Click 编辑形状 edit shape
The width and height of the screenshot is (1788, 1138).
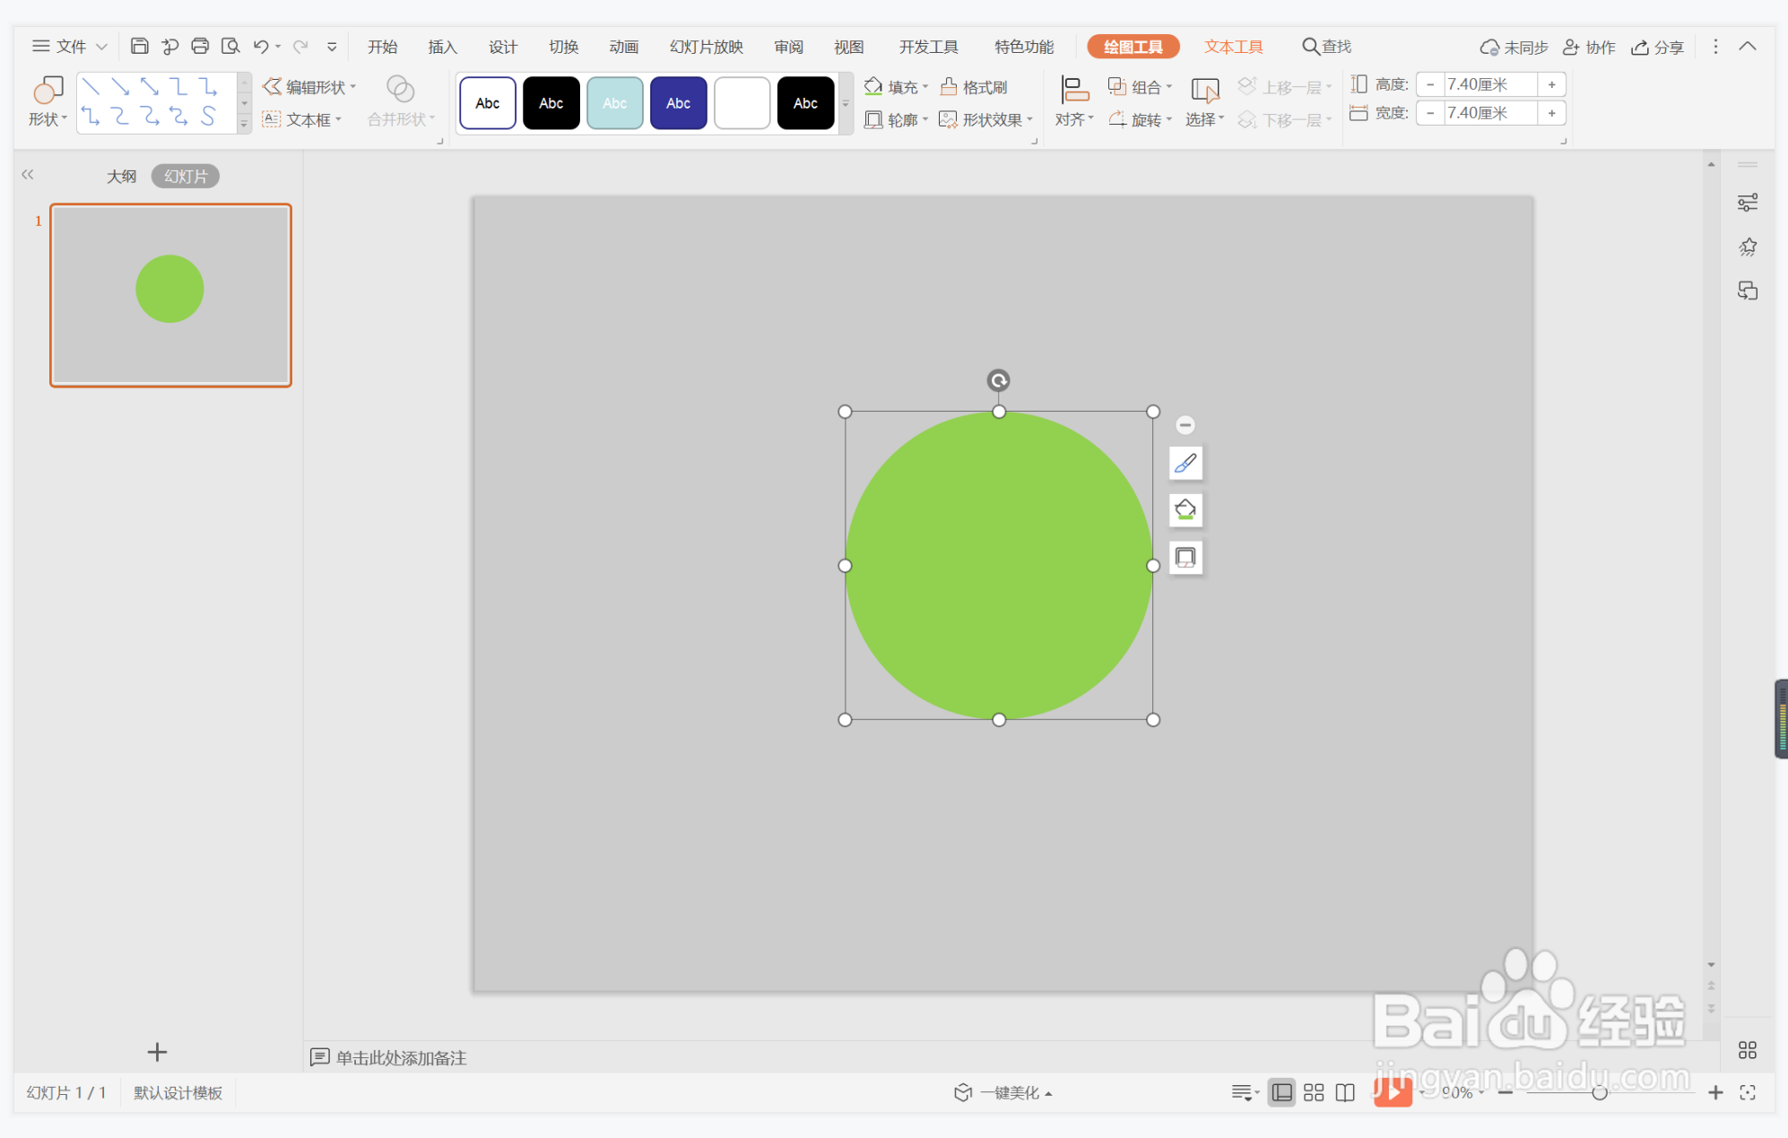click(309, 87)
